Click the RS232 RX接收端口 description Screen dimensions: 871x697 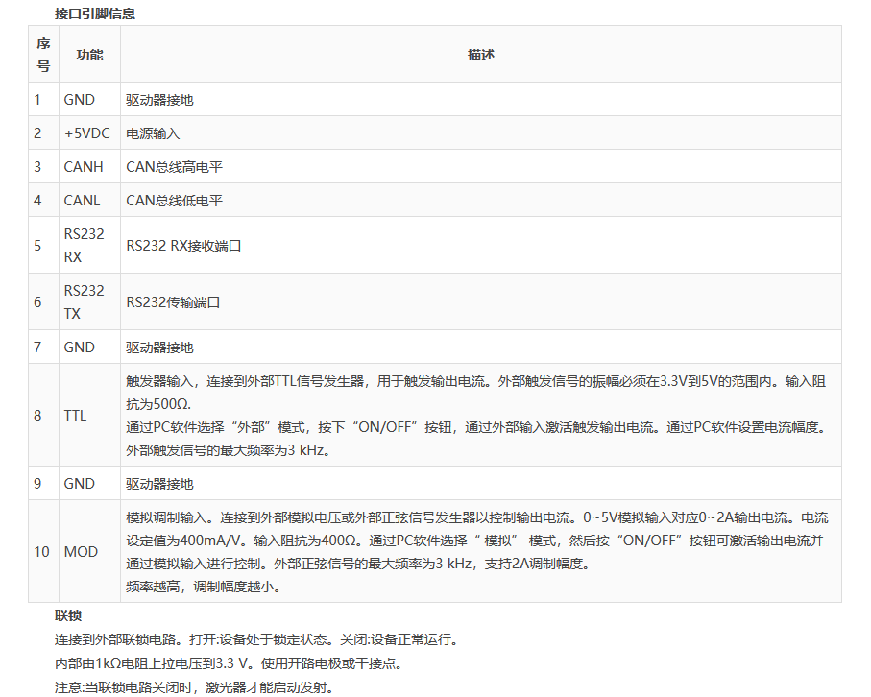[182, 246]
